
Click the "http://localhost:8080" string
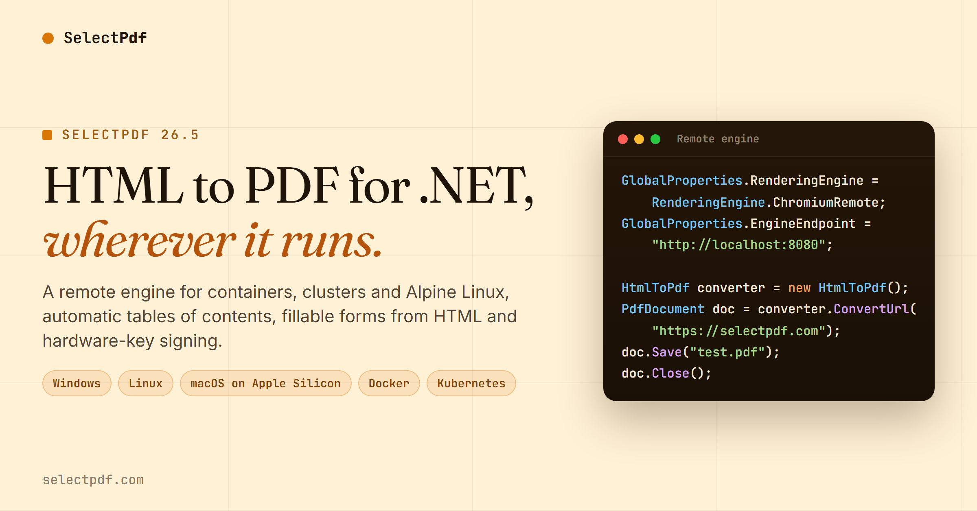click(738, 245)
